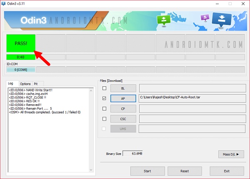
Task: Click the log scrollbar down arrow
Action: (91, 170)
